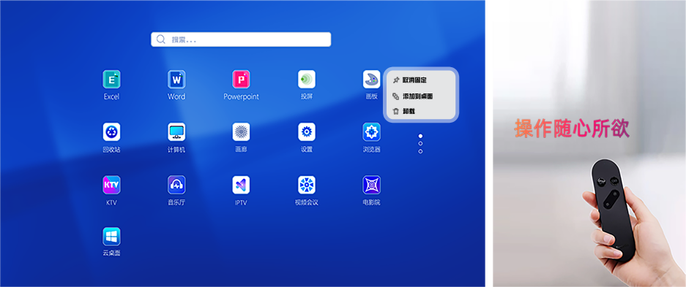Screen dimensions: 686x287
Task: Click the search magnifier icon
Action: pos(160,39)
